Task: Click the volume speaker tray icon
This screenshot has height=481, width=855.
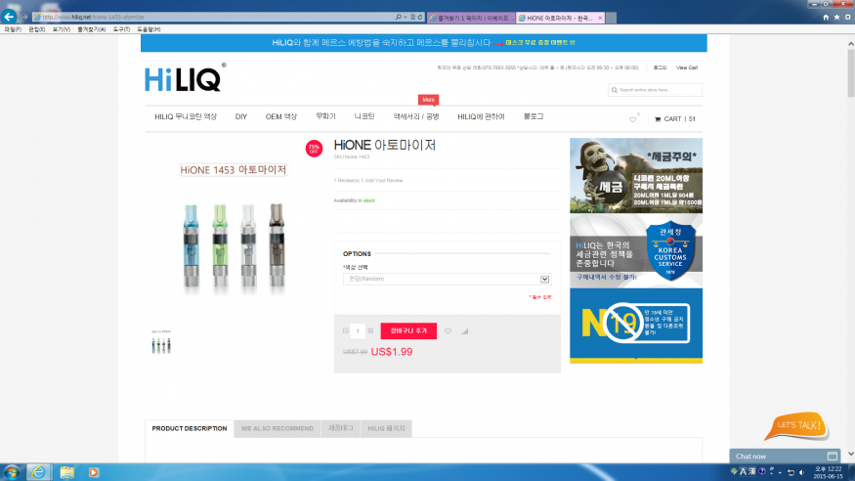Action: pyautogui.click(x=801, y=472)
